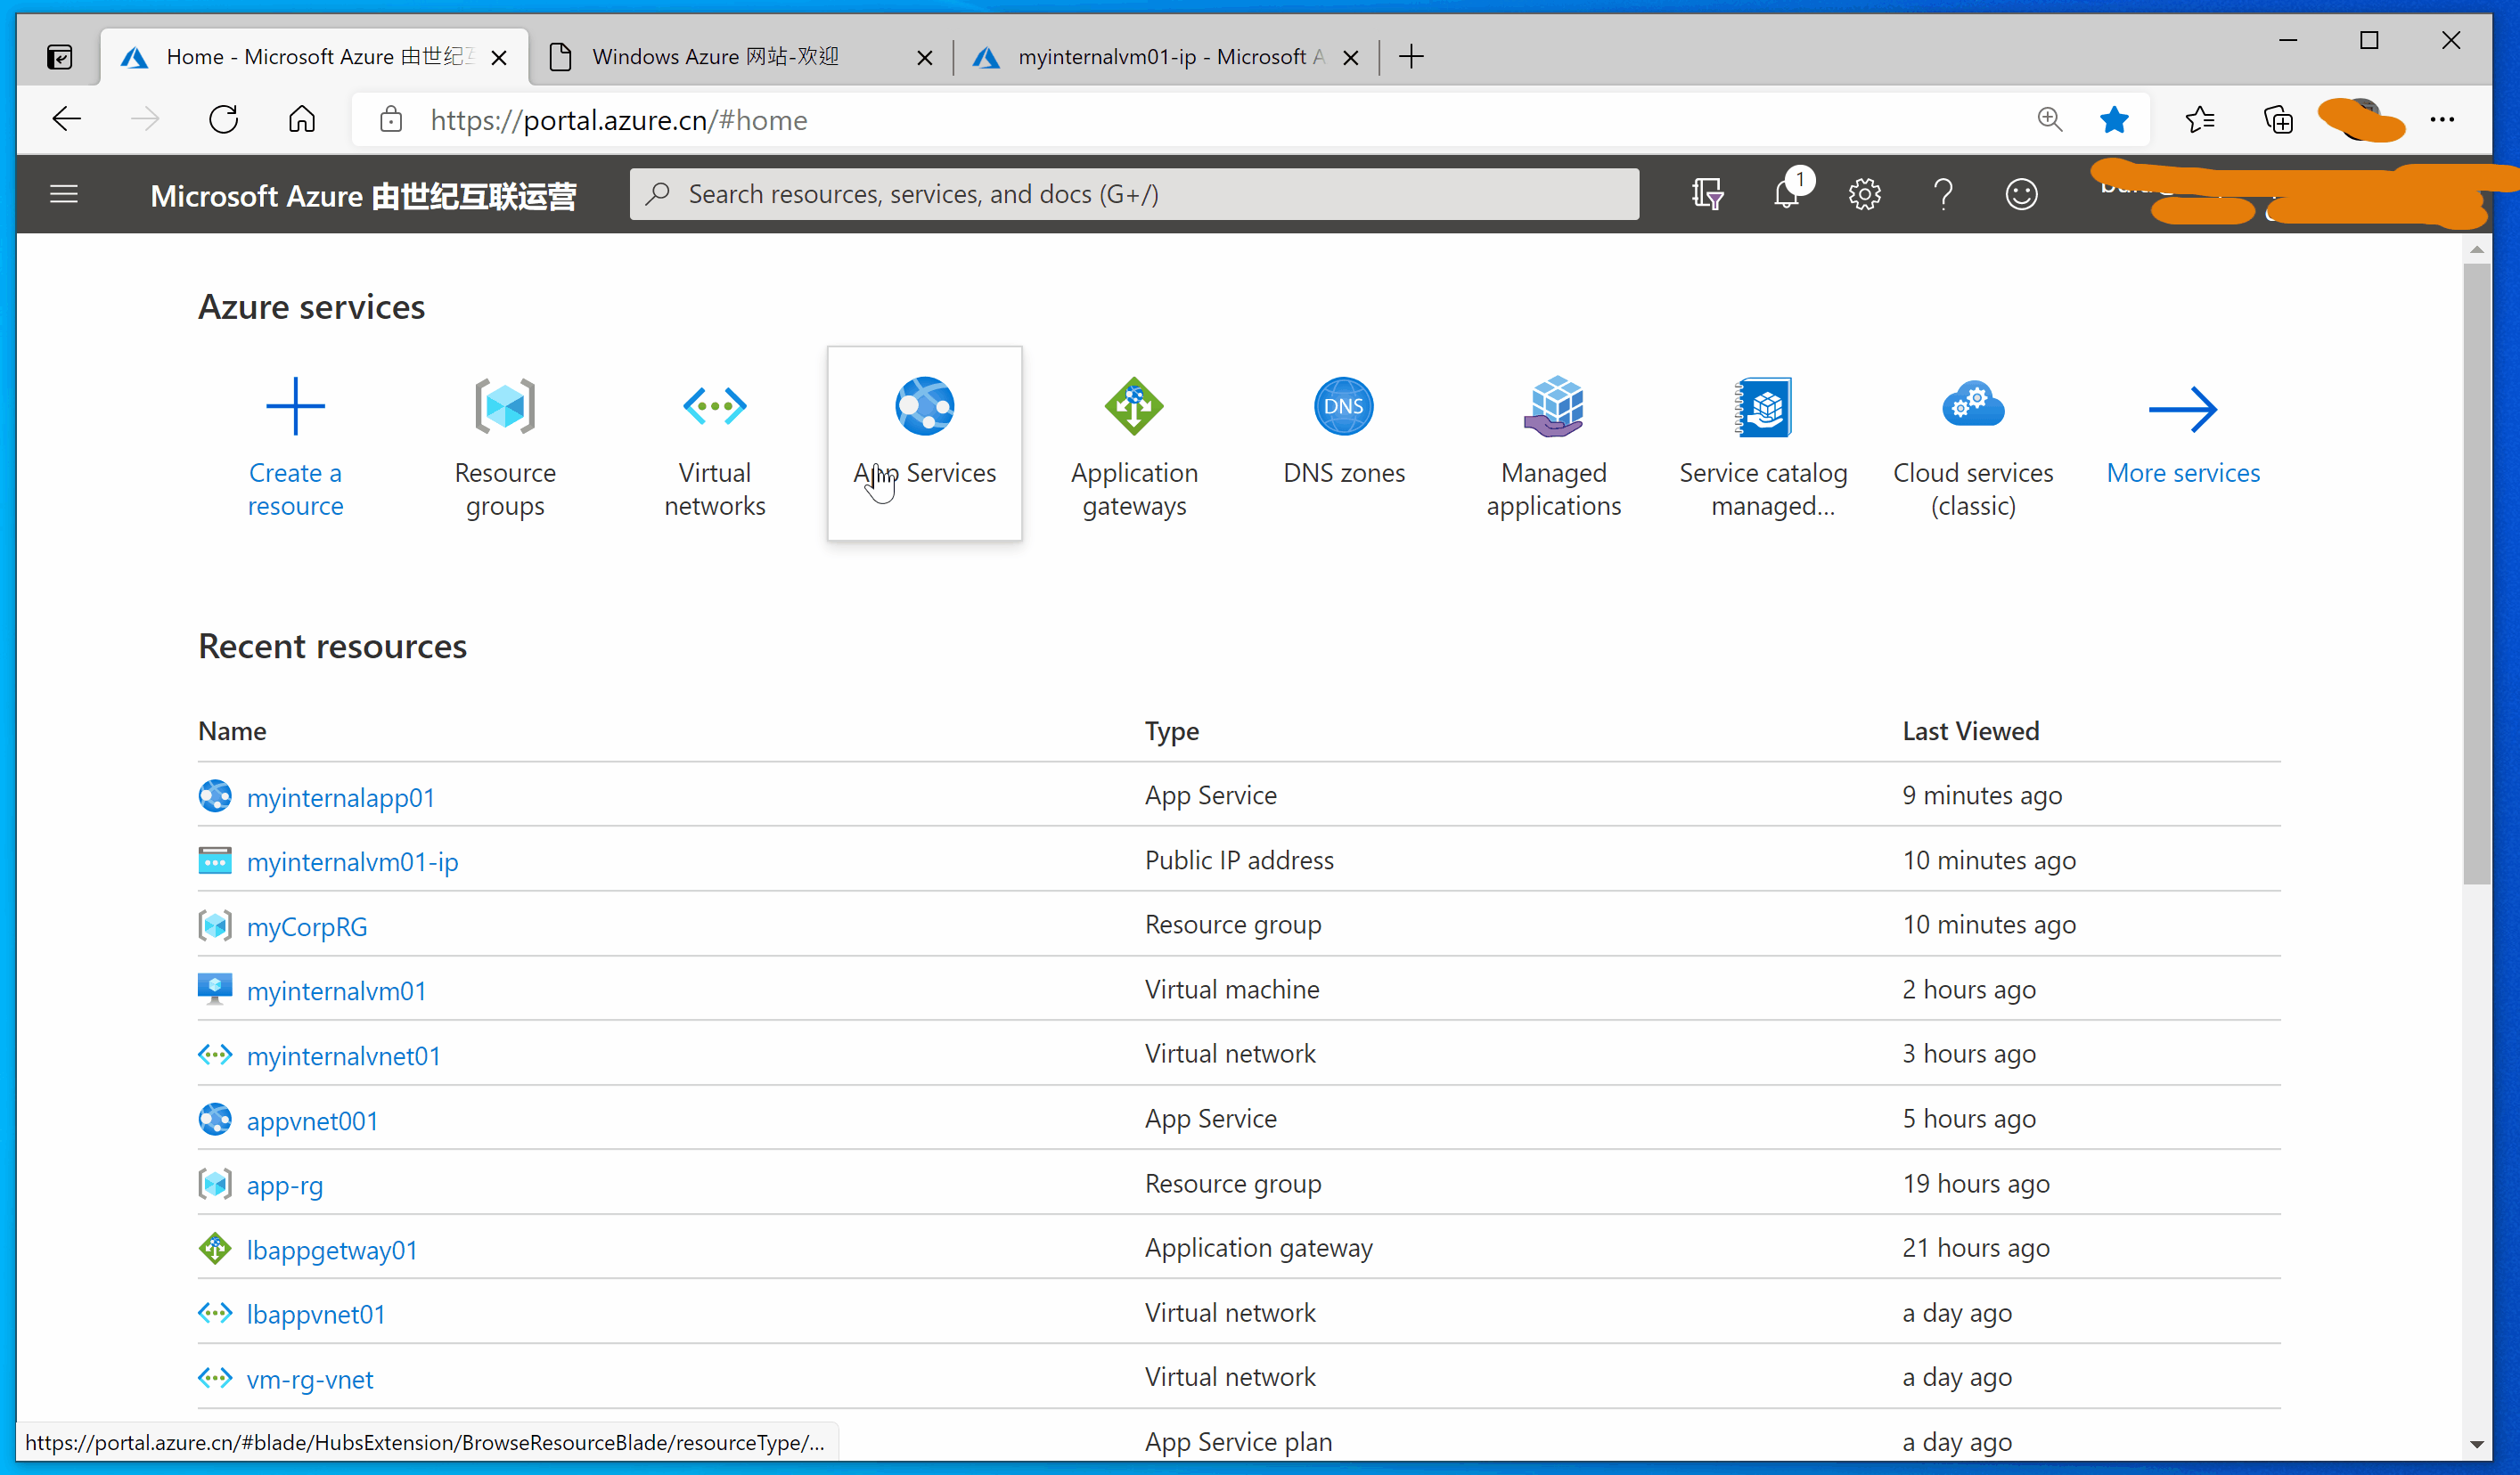Image resolution: width=2520 pixels, height=1475 pixels.
Task: Click the feedback smiley icon
Action: [2021, 194]
